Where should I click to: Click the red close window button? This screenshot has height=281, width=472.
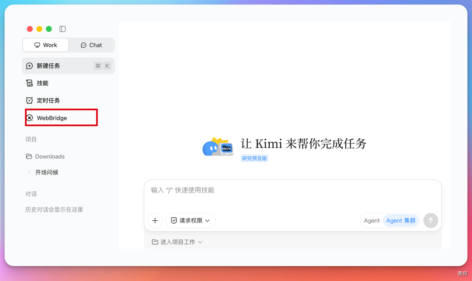click(x=30, y=29)
